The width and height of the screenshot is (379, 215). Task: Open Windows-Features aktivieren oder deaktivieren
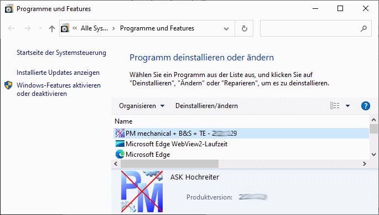click(x=59, y=89)
